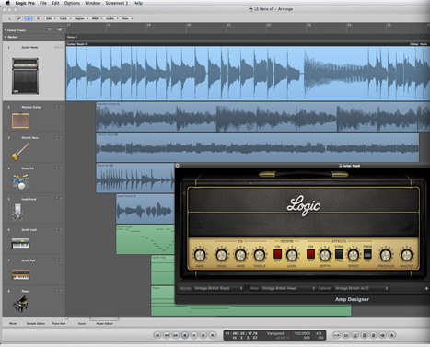Toggle buttons on Guitar Hook track header
This screenshot has width=430, height=347.
(x=59, y=47)
